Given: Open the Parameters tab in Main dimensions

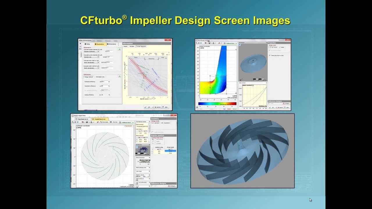Looking at the screenshot, I should [100, 44].
